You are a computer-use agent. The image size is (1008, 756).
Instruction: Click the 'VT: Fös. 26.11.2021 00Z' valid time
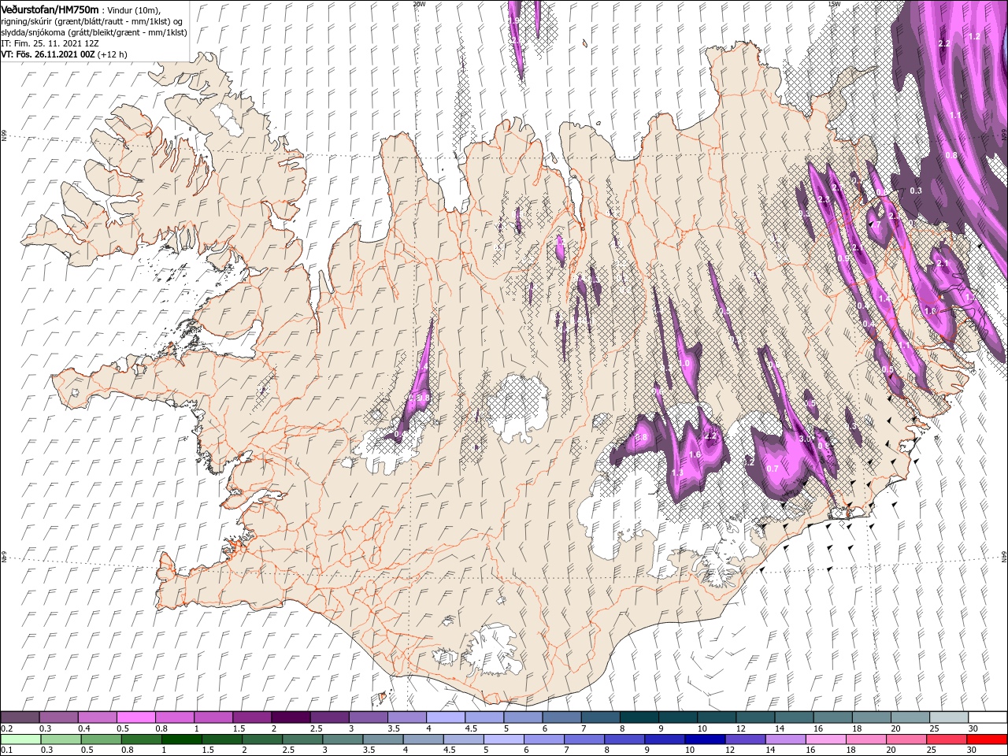tap(48, 54)
